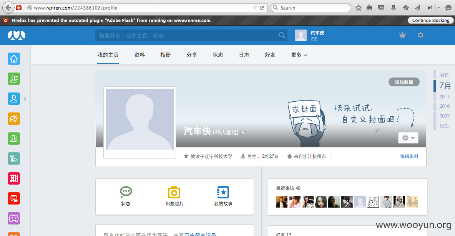Jump to 2011 on the timeline

tap(444, 97)
